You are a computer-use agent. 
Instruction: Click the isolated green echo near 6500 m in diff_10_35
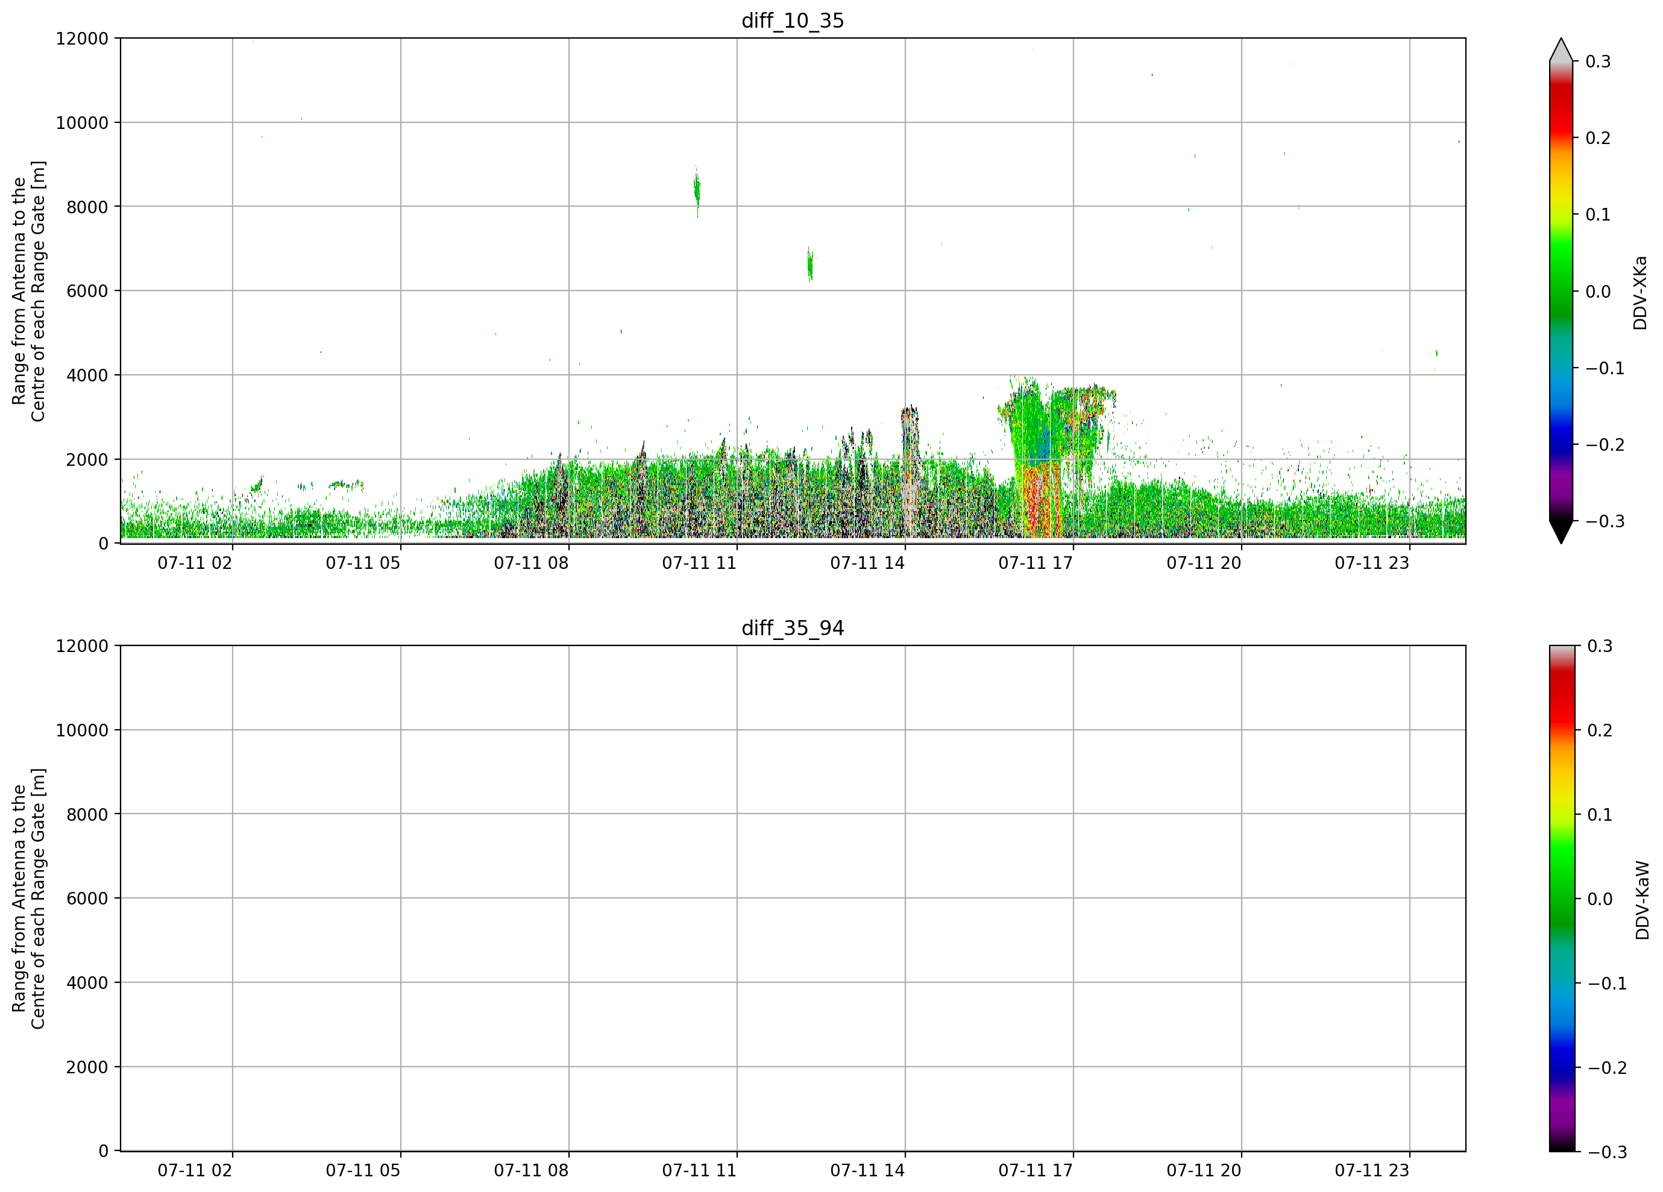pos(809,264)
